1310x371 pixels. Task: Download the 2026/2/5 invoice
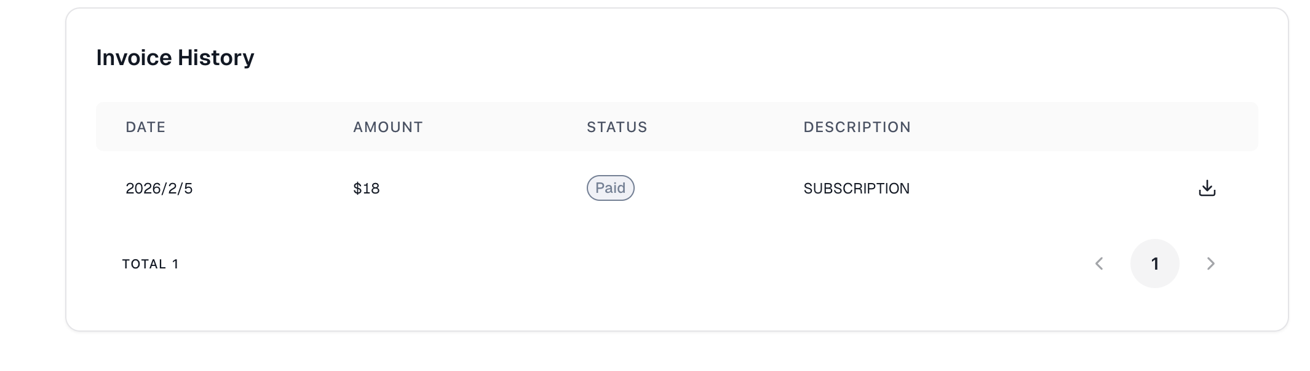[1207, 188]
